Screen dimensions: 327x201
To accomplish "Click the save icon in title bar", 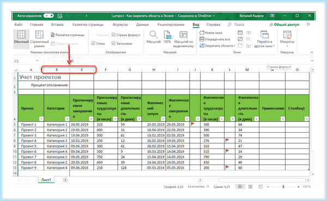I will pyautogui.click(x=60, y=16).
